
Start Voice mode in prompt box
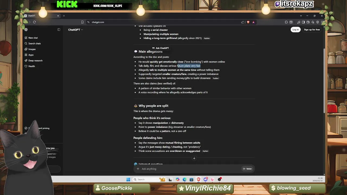coord(247,169)
